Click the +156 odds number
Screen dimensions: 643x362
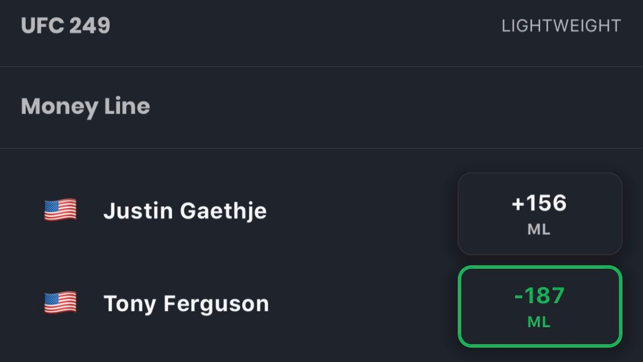[x=539, y=204]
